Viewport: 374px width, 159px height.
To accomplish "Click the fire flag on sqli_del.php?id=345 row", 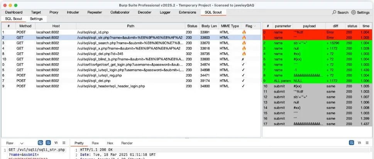I will (244, 54).
